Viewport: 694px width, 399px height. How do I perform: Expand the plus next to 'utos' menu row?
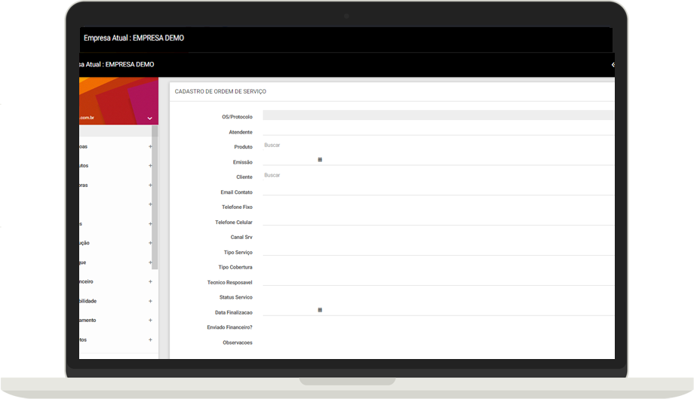(150, 165)
